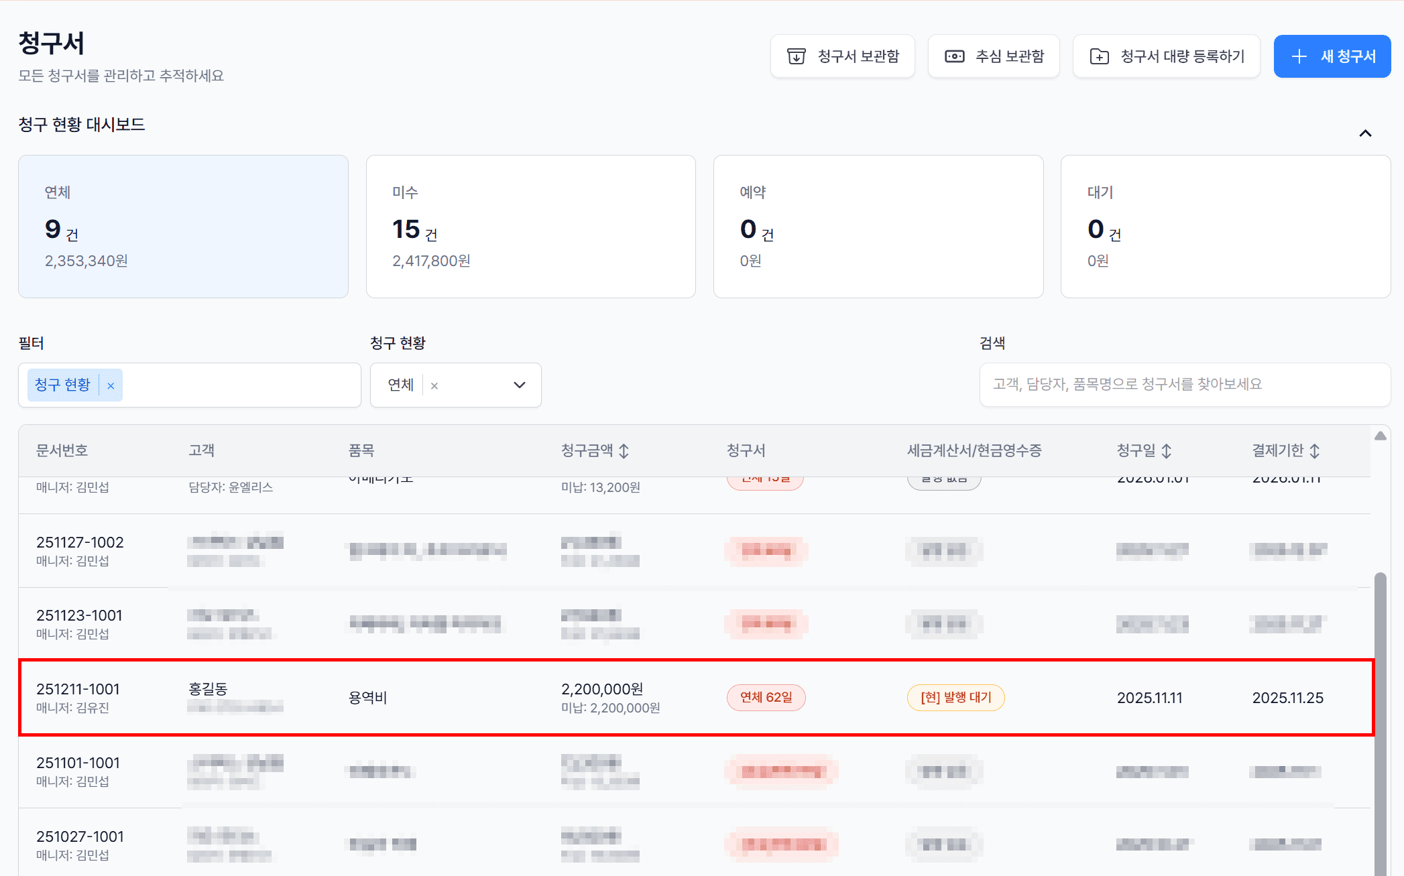This screenshot has height=876, width=1404.
Task: Focus the invoice search input field
Action: click(1184, 385)
